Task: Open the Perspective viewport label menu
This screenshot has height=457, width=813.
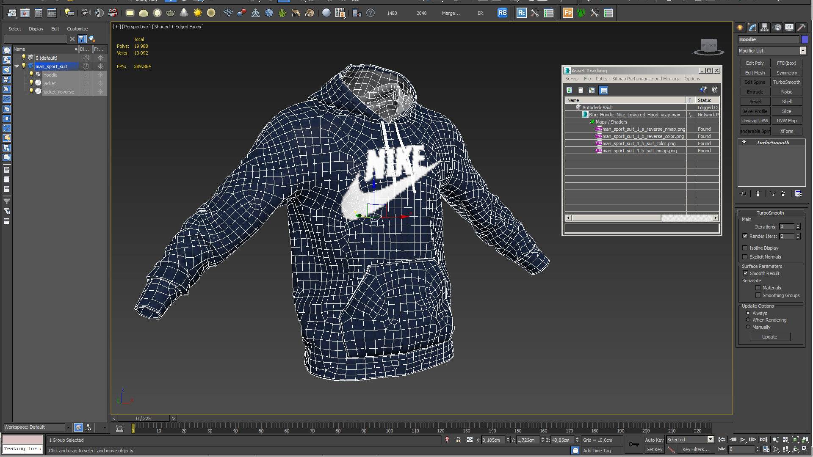Action: pos(136,27)
